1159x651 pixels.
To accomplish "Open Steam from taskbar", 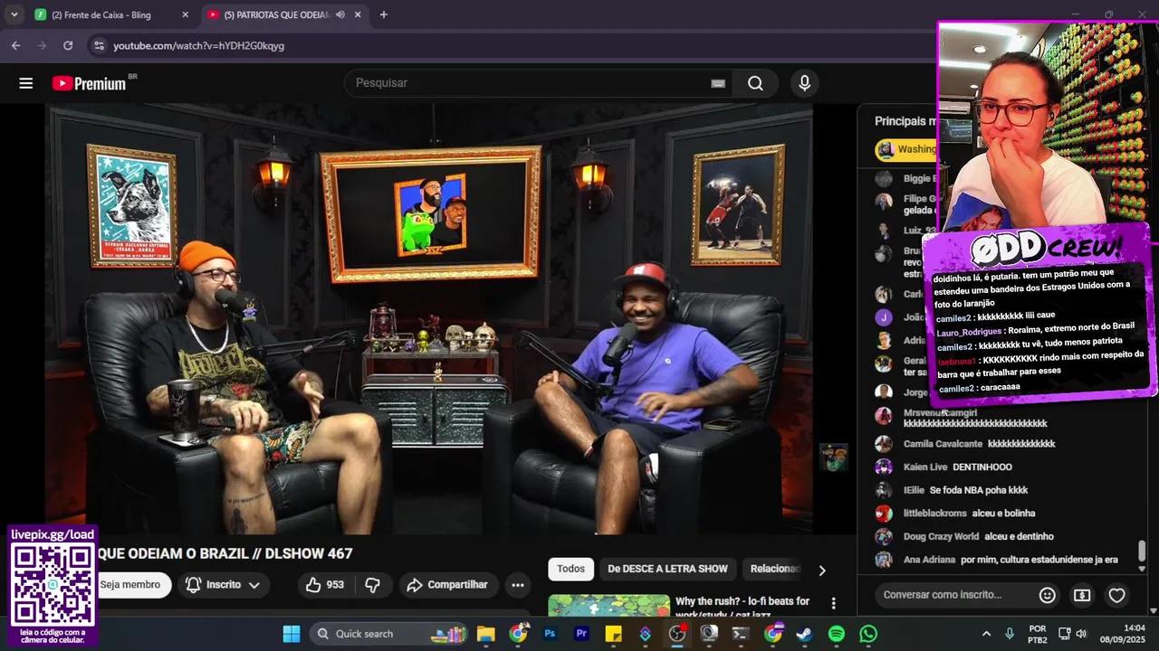I will click(804, 634).
